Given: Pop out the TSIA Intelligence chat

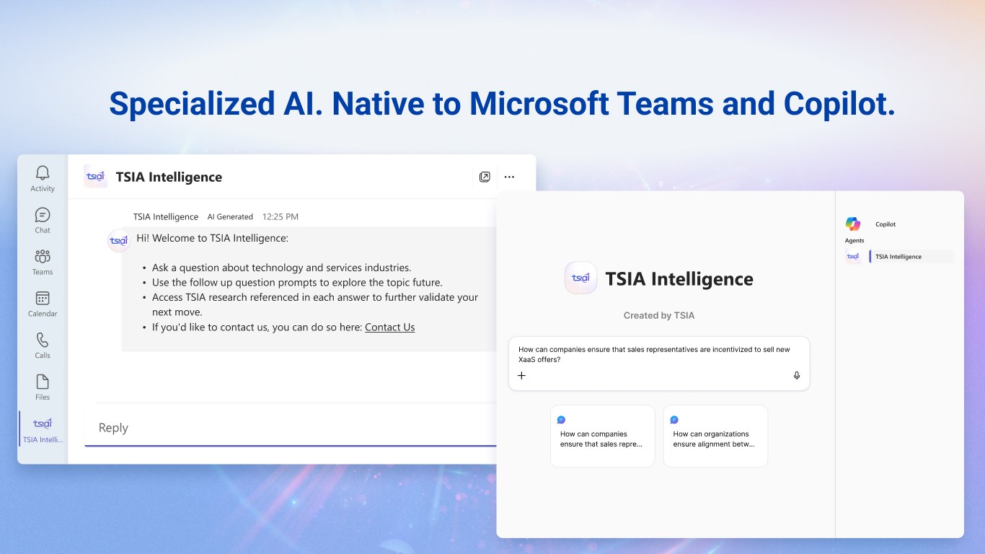Looking at the screenshot, I should click(485, 177).
